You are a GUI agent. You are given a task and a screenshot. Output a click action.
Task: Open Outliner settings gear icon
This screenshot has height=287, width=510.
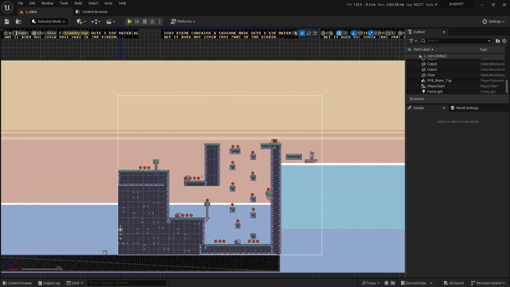pos(504,41)
